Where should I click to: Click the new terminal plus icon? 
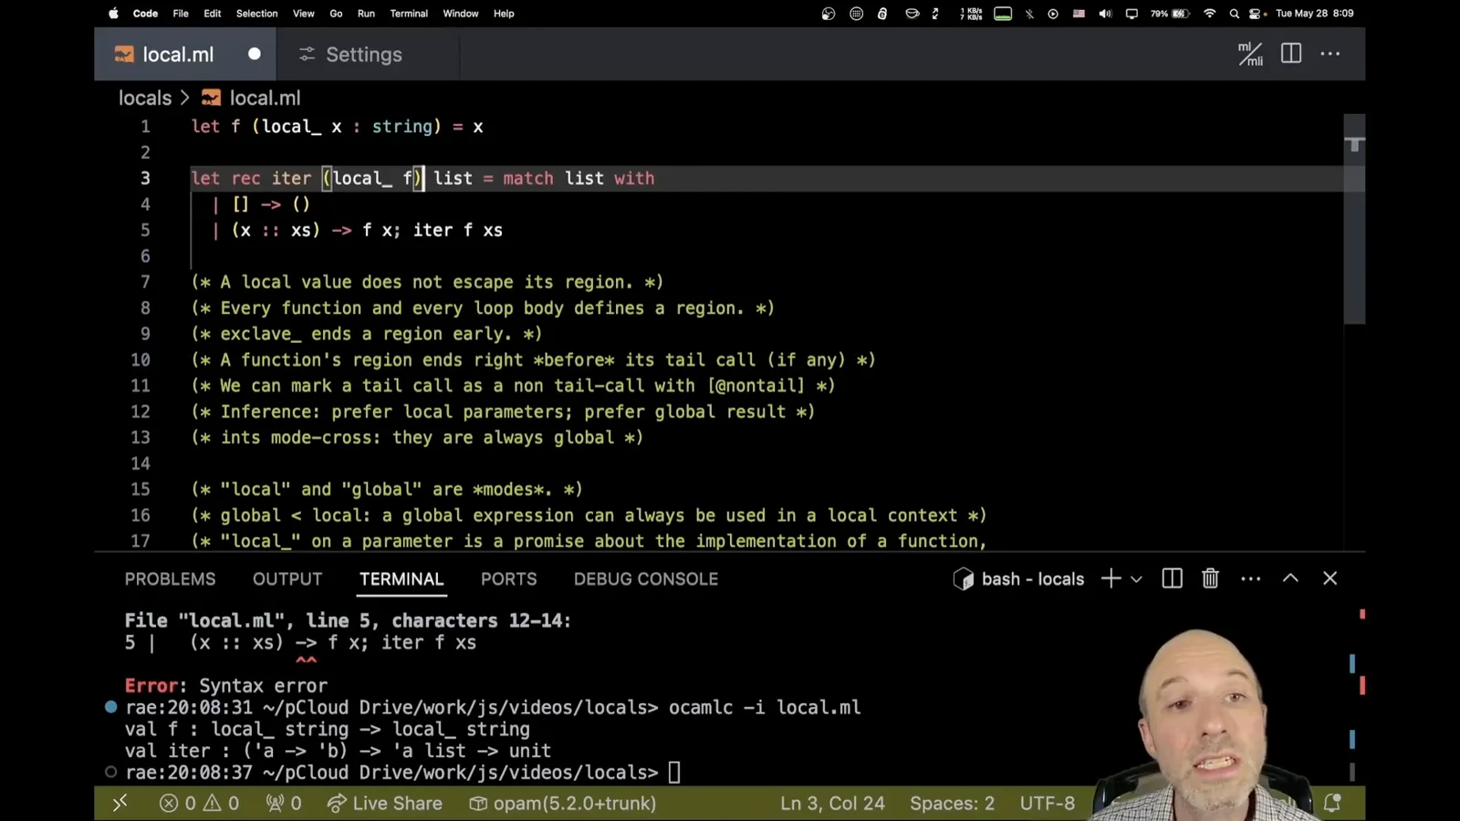coord(1111,578)
